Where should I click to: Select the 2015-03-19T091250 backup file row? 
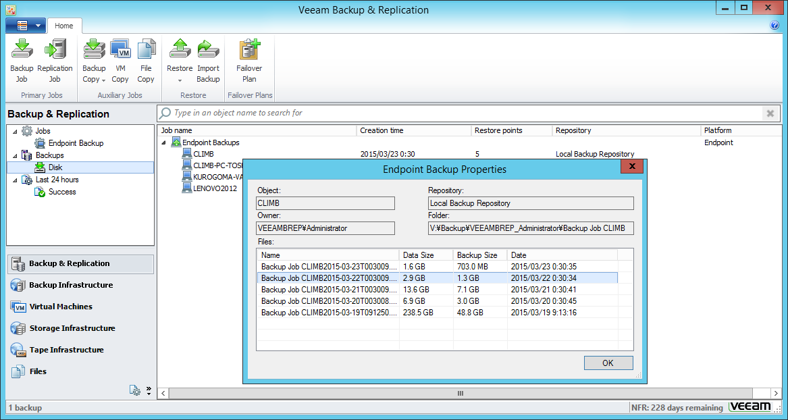[438, 313]
